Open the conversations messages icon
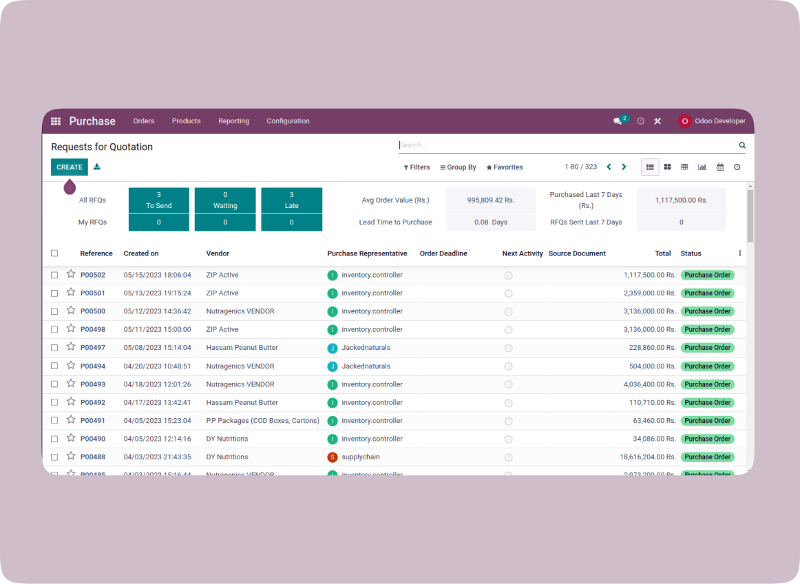 (x=618, y=121)
